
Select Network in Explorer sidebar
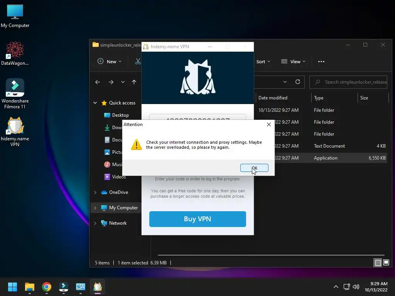(114, 223)
